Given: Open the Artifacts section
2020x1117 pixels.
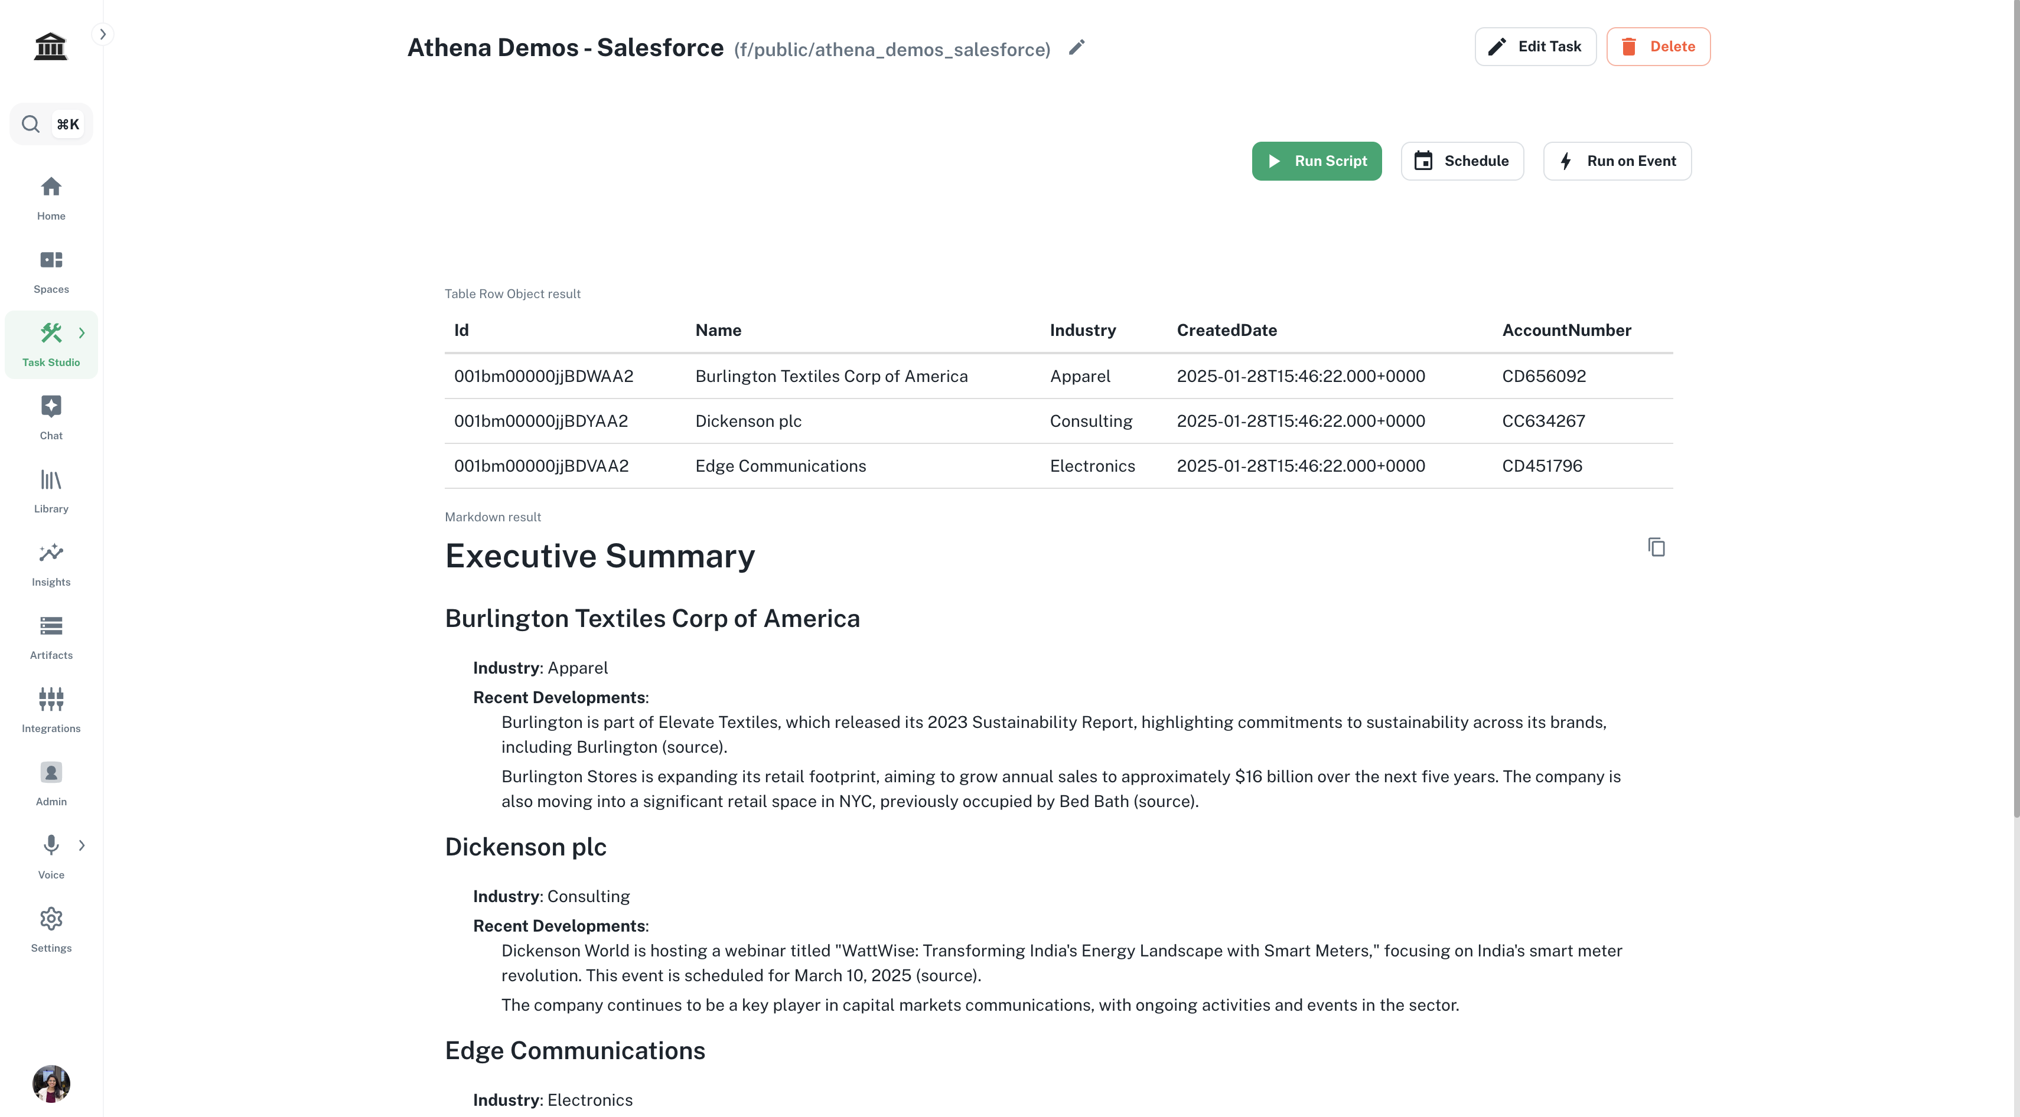Looking at the screenshot, I should coord(51,637).
